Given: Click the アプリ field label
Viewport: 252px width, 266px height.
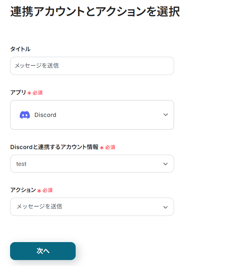Looking at the screenshot, I should pos(18,93).
